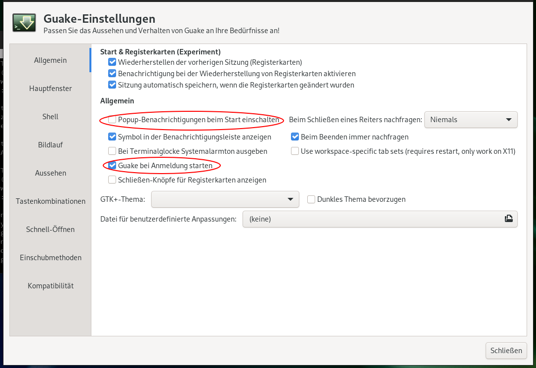
Task: Click the 'GTK+-Thema:' label
Action: 123,199
